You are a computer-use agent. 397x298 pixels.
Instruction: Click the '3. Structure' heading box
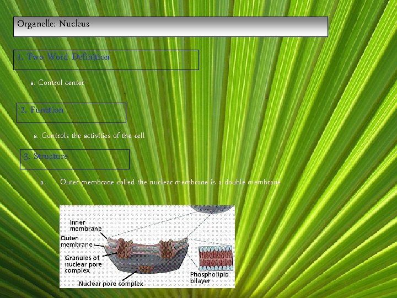pyautogui.click(x=74, y=159)
